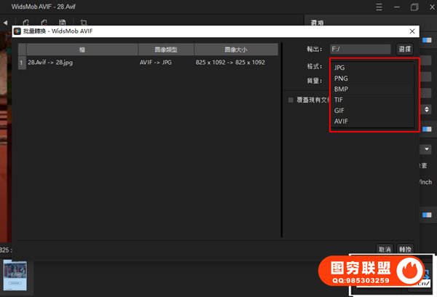Pick BMP in the format dropdown
437x297 pixels.
click(341, 89)
